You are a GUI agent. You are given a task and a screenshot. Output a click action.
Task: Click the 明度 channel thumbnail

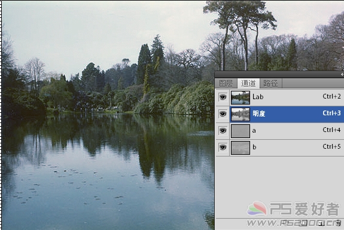[241, 114]
